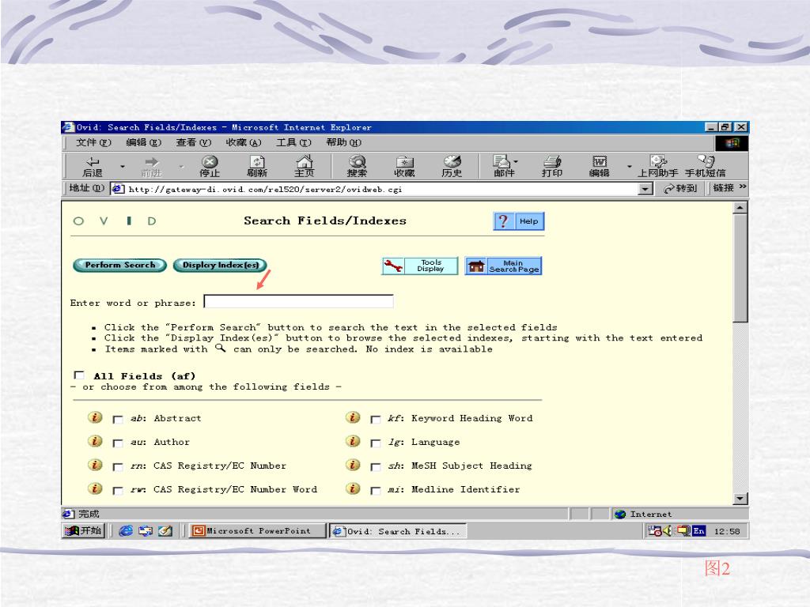The image size is (810, 607).
Task: Check the All Fields (af) checkbox
Action: point(79,375)
